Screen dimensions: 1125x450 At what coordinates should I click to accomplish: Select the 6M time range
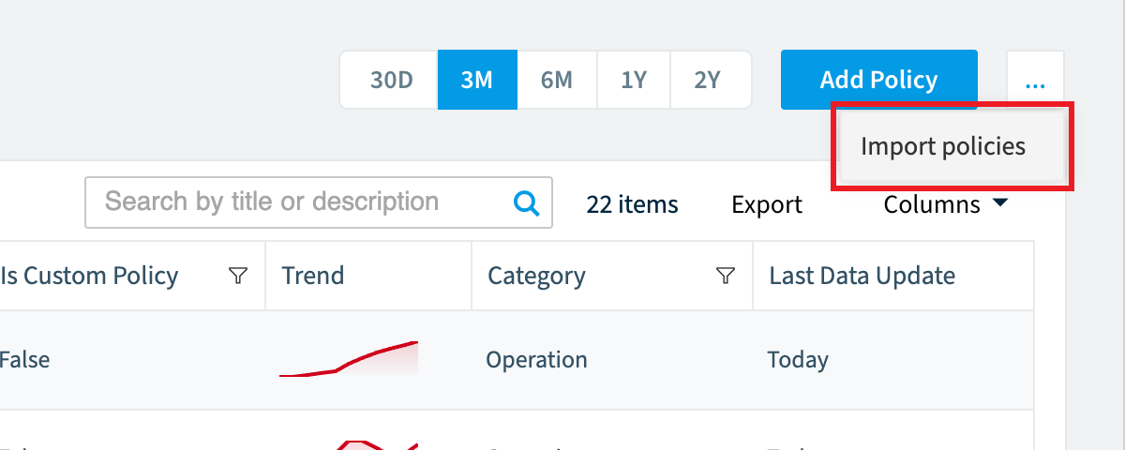point(556,80)
